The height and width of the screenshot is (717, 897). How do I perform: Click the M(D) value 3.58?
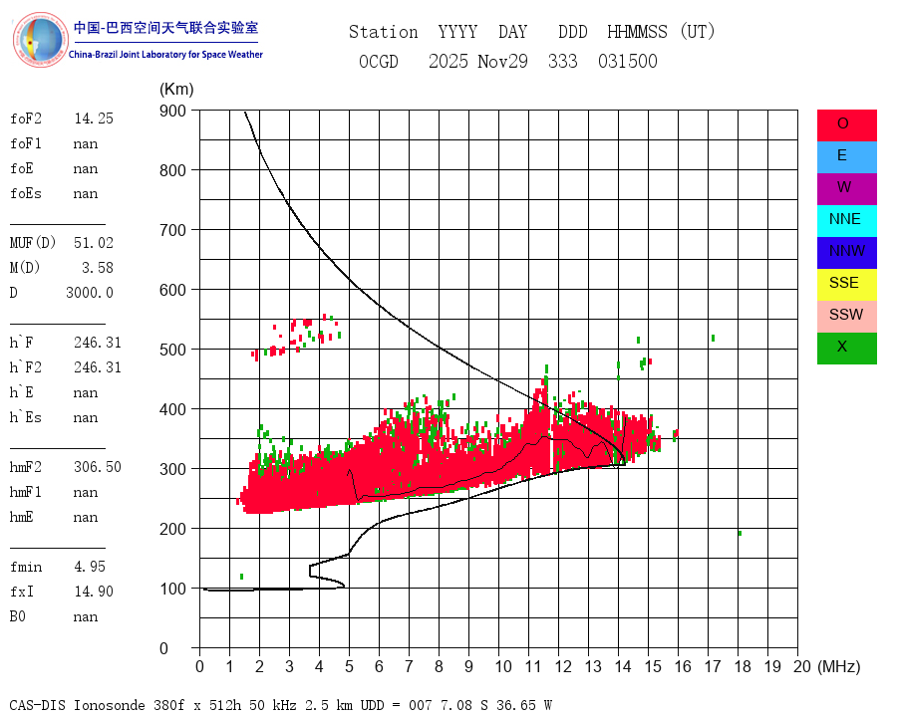(x=98, y=268)
